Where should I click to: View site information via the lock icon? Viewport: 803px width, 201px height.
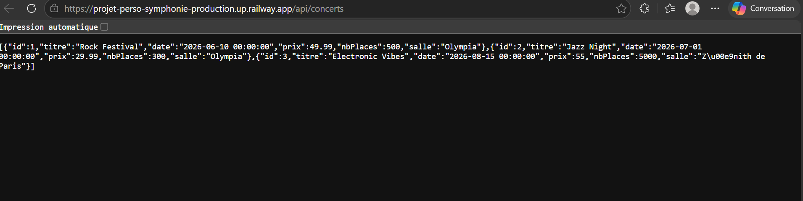pyautogui.click(x=54, y=8)
